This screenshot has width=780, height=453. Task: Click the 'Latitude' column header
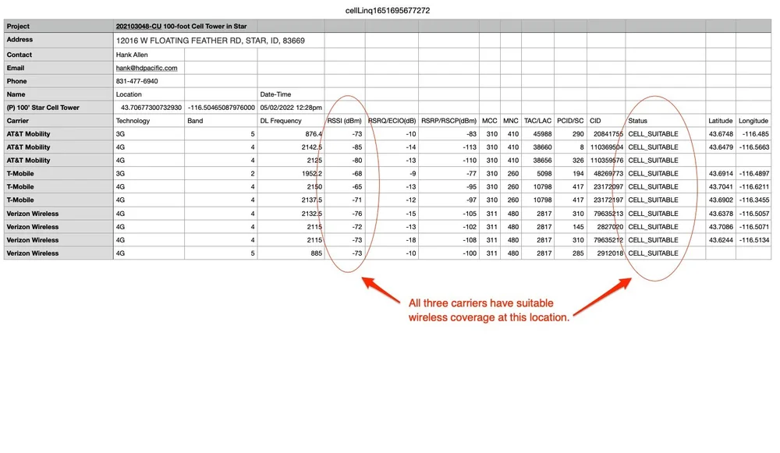720,121
